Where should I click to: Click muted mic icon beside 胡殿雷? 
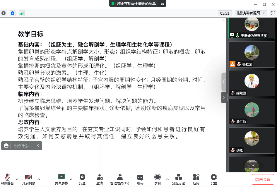[233, 93]
